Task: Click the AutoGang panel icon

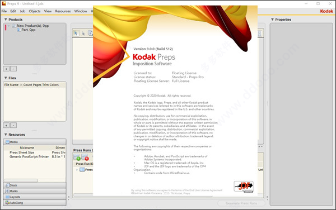Action: coord(7,203)
